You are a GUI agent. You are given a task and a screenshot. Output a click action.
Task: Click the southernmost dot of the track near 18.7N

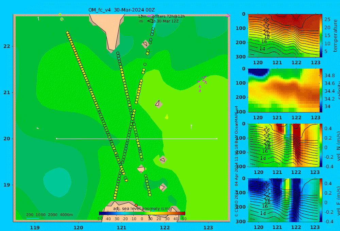click(115, 198)
